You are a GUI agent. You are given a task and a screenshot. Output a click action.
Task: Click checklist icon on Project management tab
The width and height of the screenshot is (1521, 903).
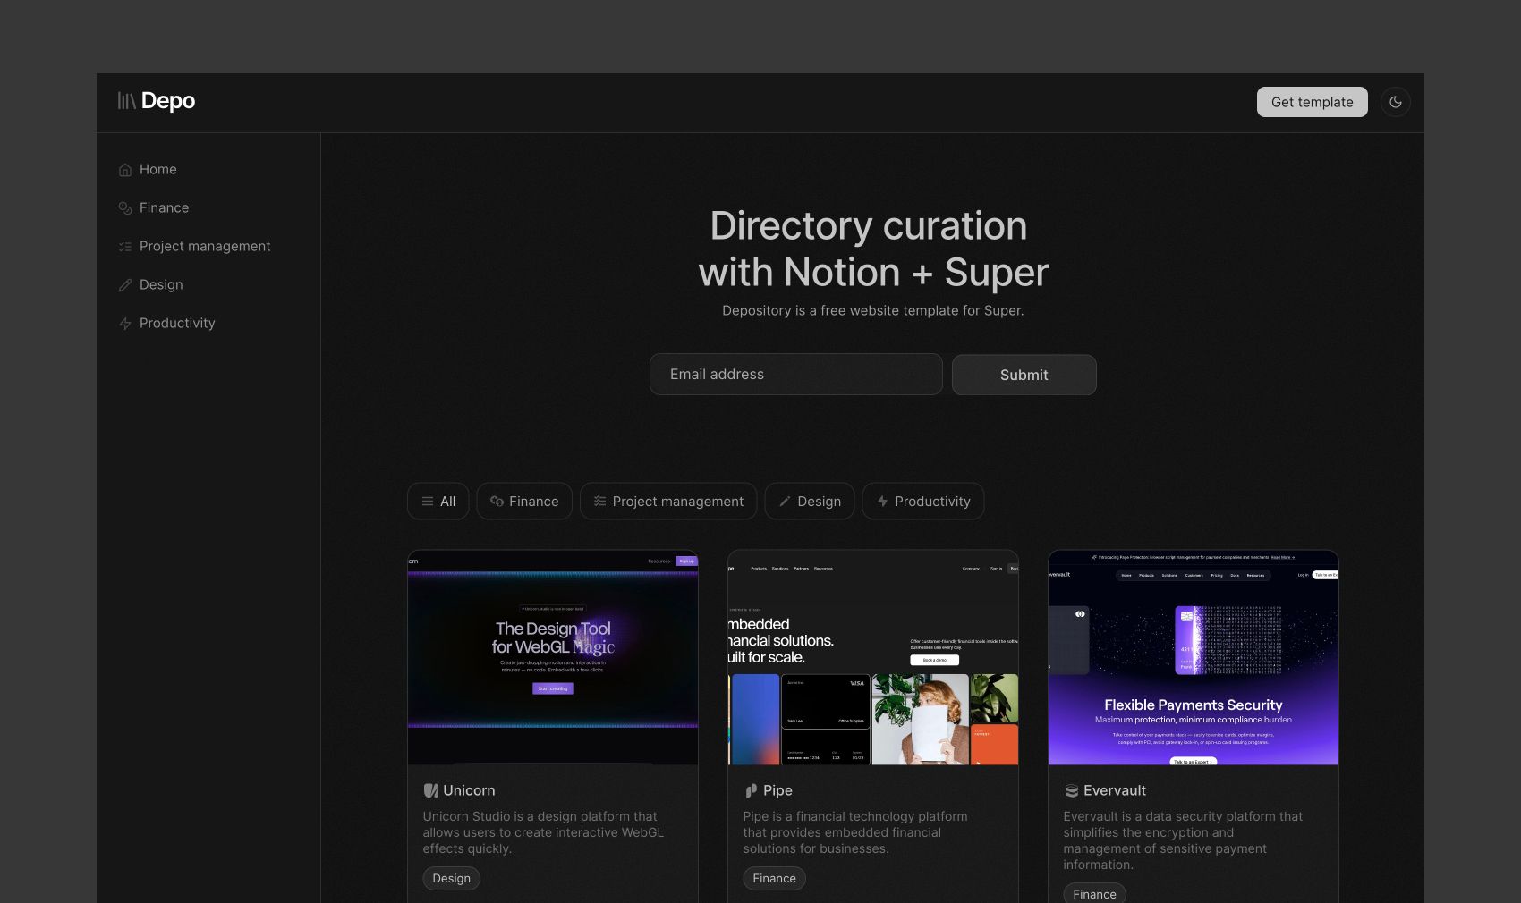600,502
